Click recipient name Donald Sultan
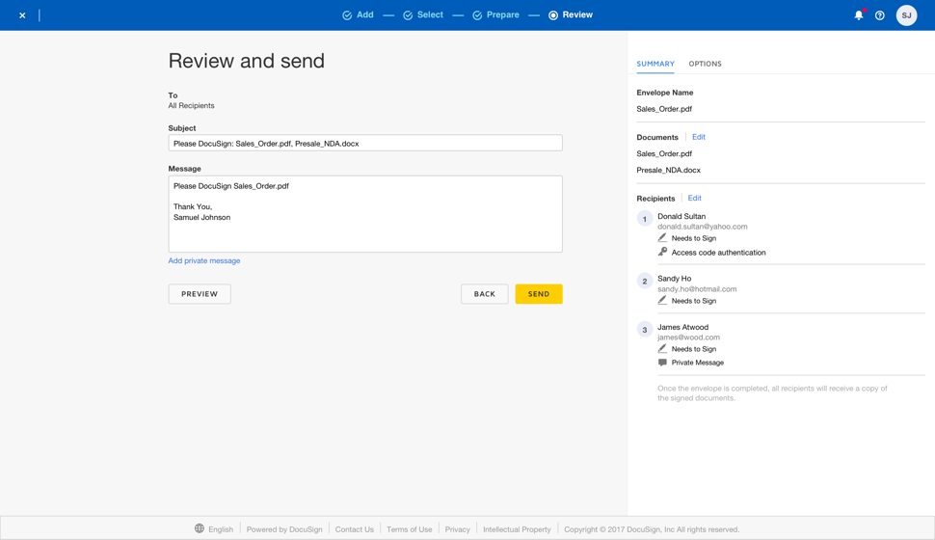 point(681,216)
